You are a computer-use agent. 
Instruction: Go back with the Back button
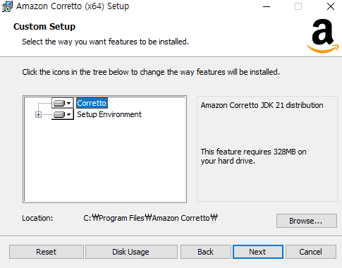206,252
